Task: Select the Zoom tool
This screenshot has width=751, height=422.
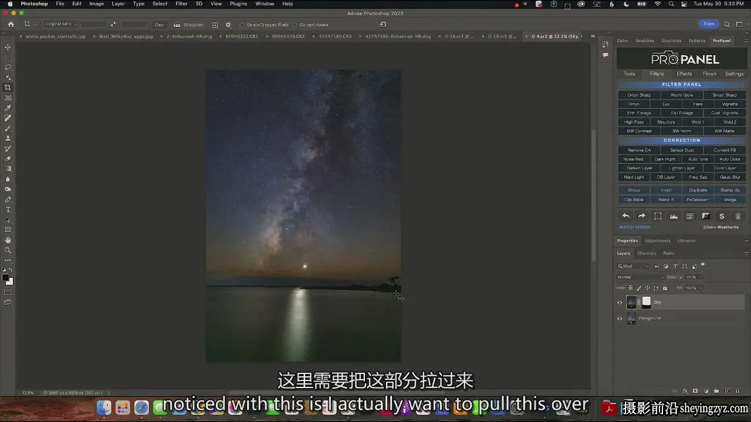Action: tap(8, 250)
